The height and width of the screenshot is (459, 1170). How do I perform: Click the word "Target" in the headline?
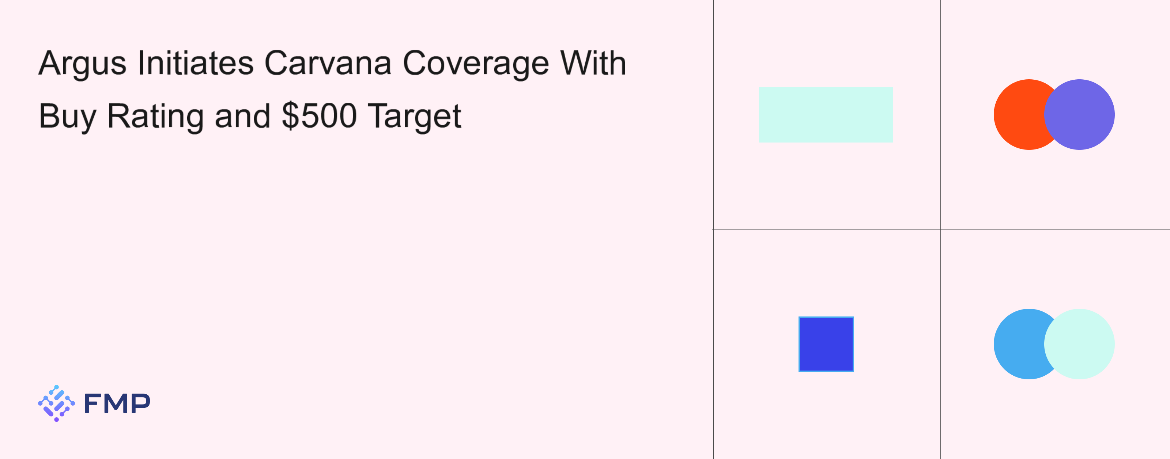coord(414,116)
